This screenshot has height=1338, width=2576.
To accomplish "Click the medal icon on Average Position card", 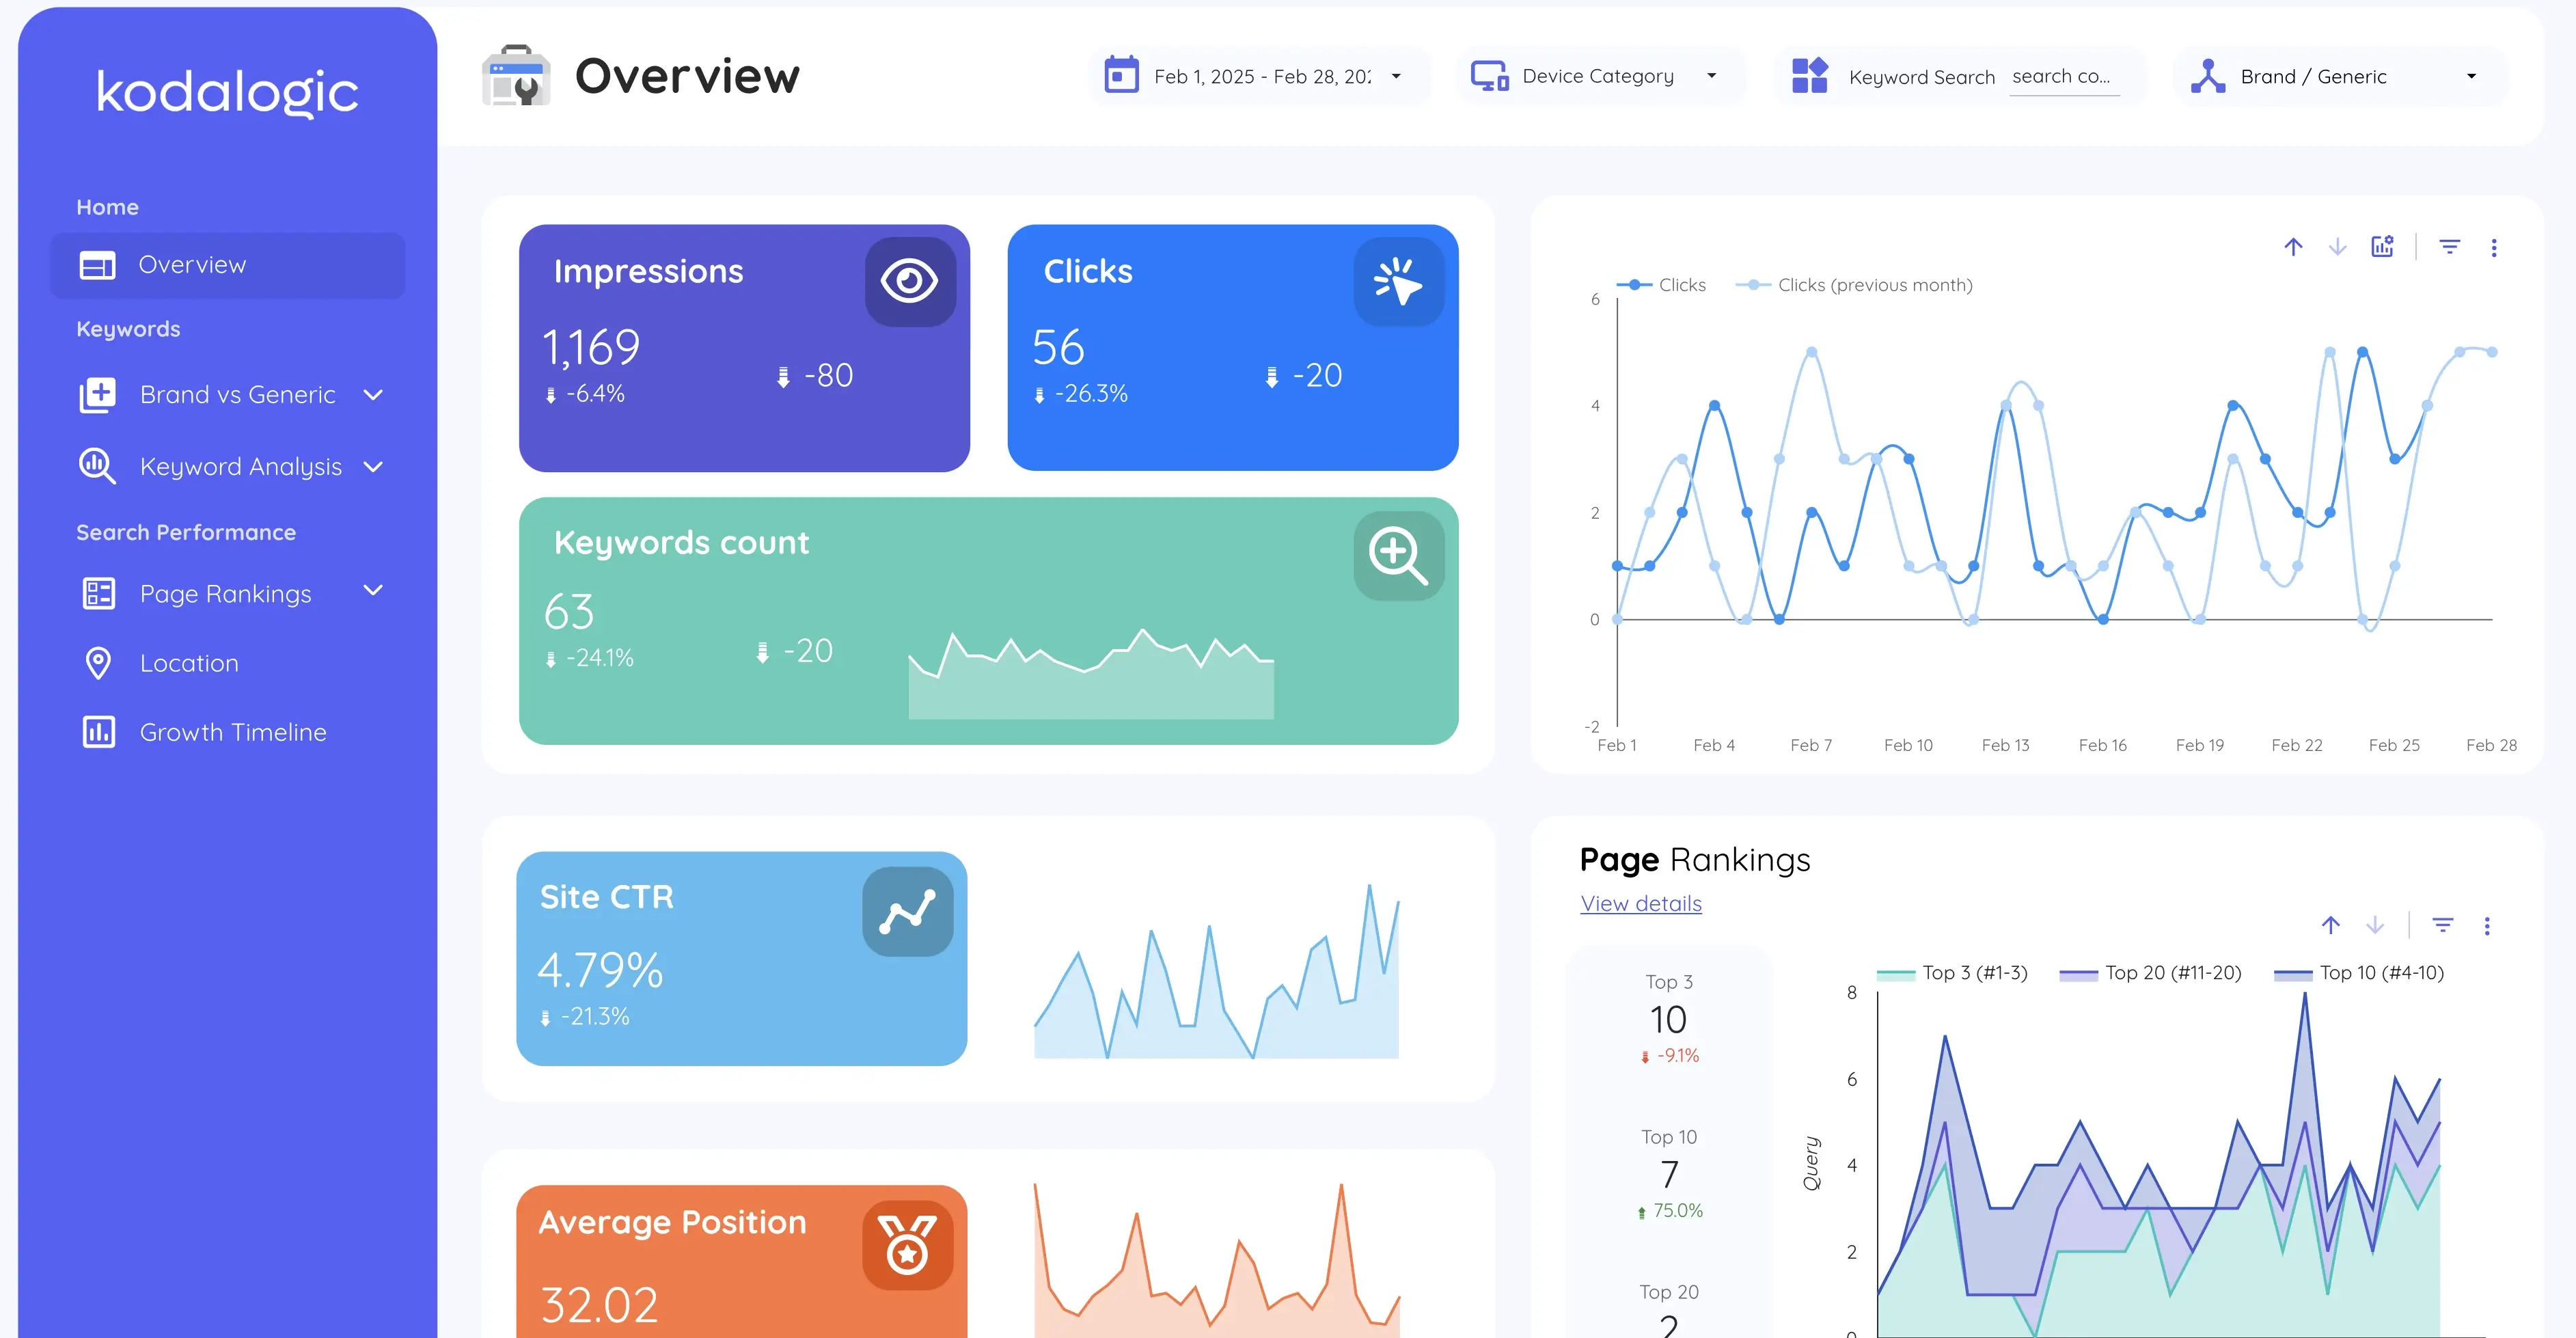I will tap(907, 1245).
